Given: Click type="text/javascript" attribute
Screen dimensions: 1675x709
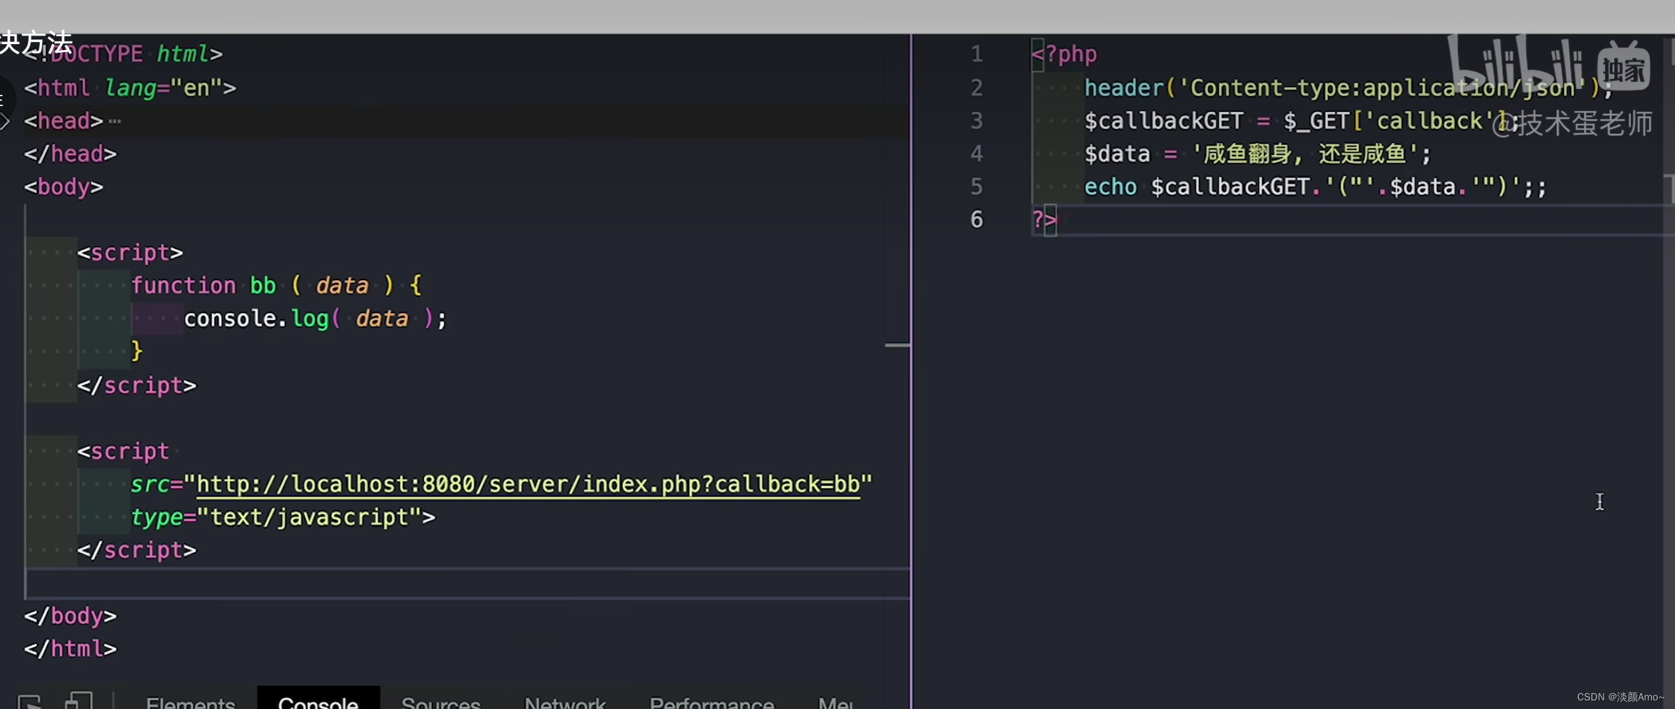Looking at the screenshot, I should (x=276, y=517).
